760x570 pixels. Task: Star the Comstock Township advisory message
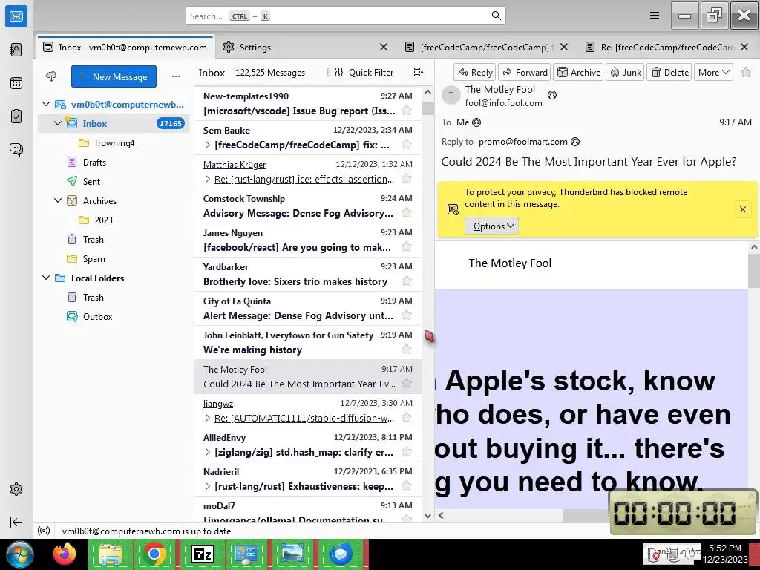tap(407, 213)
